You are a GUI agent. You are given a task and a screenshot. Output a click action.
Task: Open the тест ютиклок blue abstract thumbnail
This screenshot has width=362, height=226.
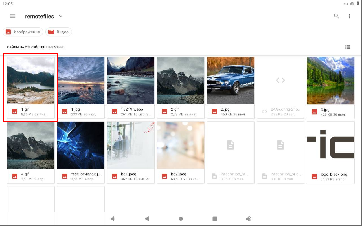pyautogui.click(x=81, y=145)
